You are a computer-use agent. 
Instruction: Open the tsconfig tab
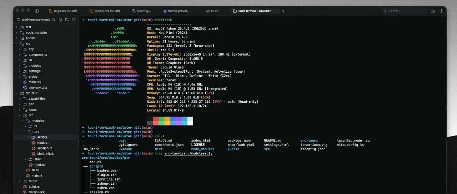point(142,11)
